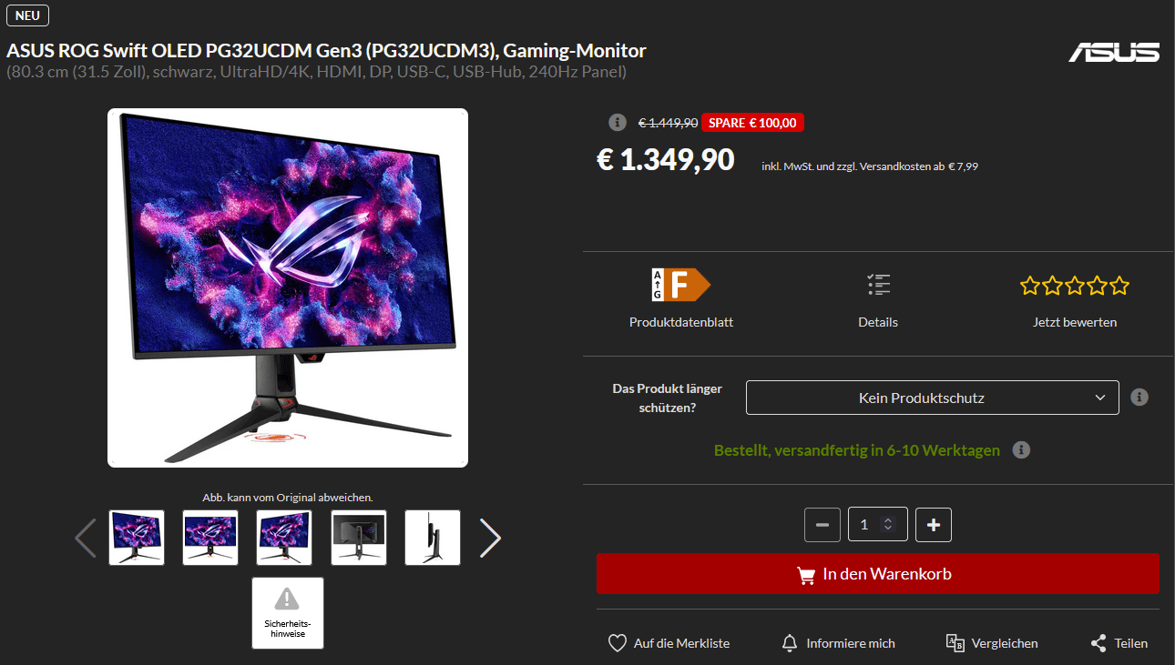Click the info icon next to Produktschutz dropdown
Screen dimensions: 1175x665
coord(1139,398)
